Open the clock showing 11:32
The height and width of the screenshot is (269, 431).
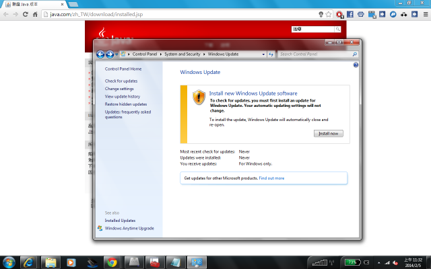tap(413, 262)
